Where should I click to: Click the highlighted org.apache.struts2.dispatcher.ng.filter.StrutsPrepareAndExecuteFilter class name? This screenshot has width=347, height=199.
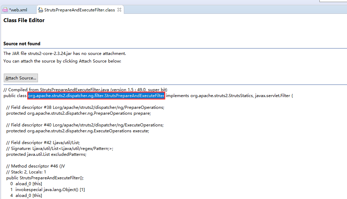pos(96,96)
